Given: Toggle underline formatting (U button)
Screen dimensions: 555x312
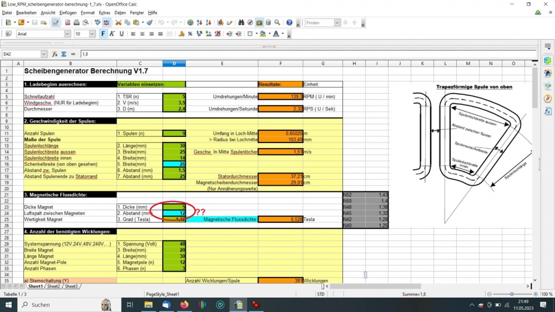Looking at the screenshot, I should (x=120, y=34).
